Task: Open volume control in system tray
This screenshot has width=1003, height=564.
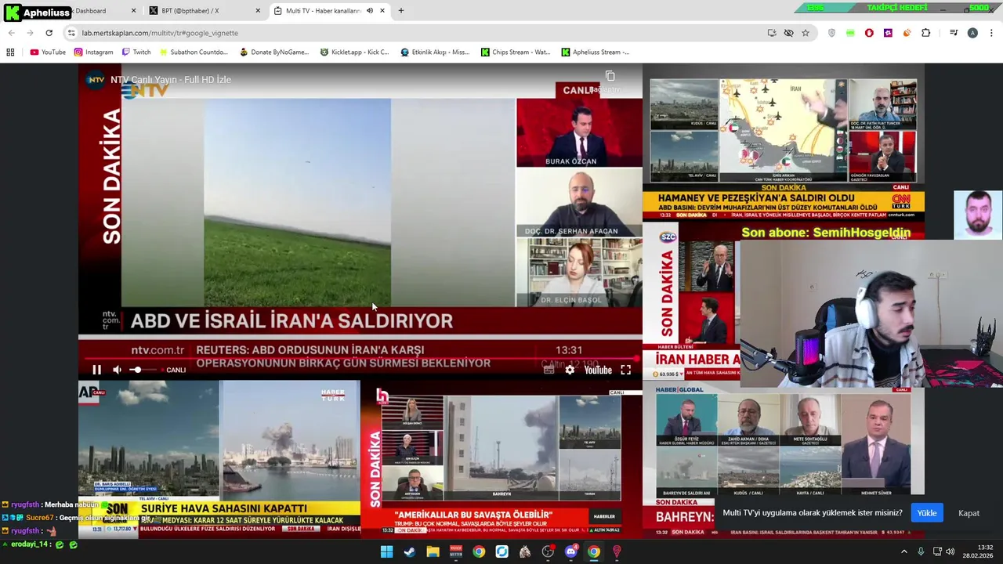Action: (950, 551)
